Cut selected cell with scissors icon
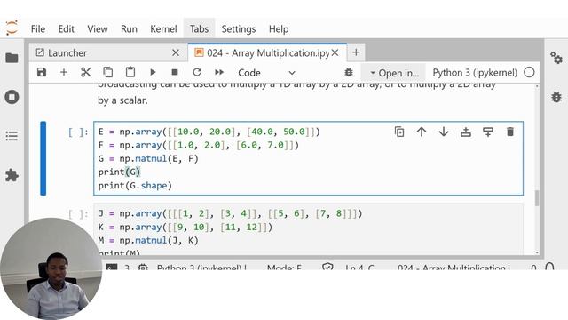 click(x=86, y=72)
